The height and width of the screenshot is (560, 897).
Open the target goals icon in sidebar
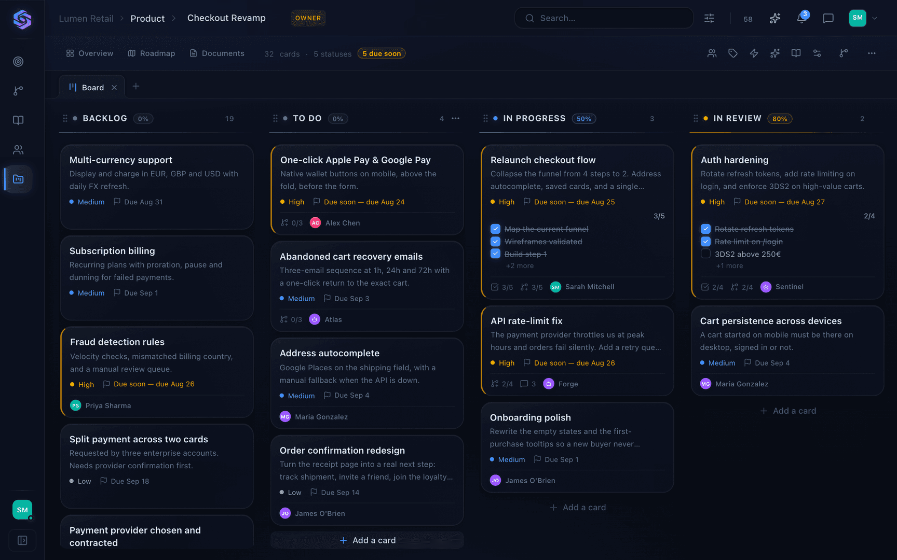(18, 62)
